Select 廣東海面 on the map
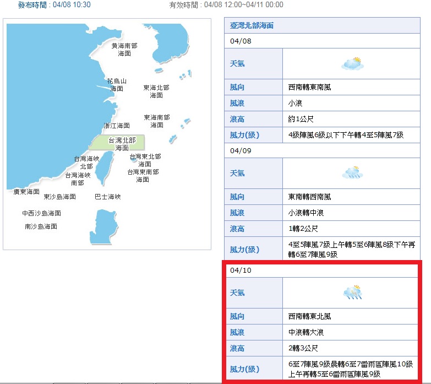431x384 pixels. [x=26, y=192]
